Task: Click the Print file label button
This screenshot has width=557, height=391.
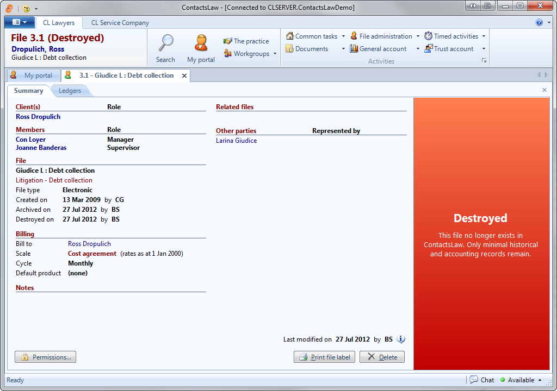Action: [x=324, y=357]
